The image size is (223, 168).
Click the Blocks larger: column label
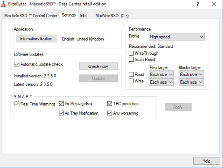tap(190, 68)
